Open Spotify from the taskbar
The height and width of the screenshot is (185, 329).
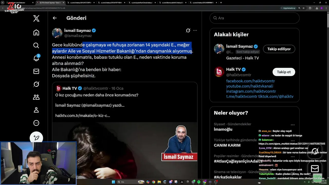[x=199, y=182]
